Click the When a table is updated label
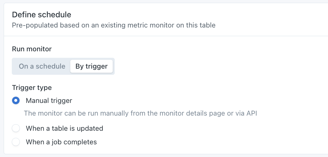Image resolution: width=328 pixels, height=157 pixels. (x=64, y=128)
